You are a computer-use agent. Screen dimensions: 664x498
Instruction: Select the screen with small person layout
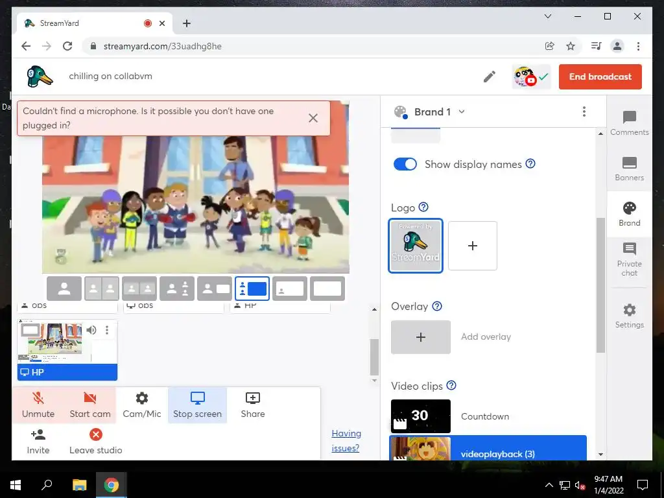290,289
